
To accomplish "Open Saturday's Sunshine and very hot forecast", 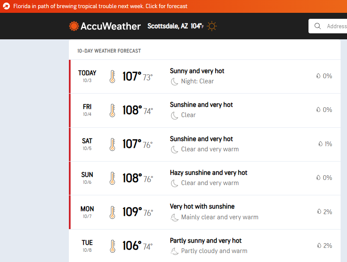I will [x=201, y=139].
